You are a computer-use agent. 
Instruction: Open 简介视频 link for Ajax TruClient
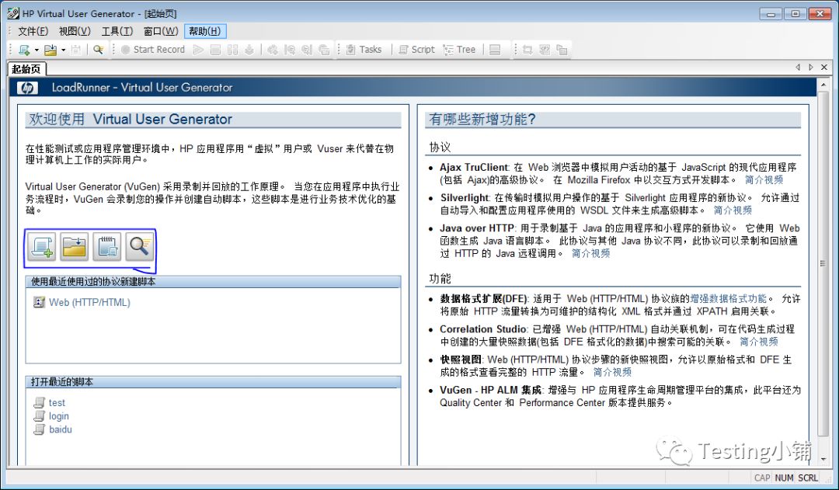click(x=764, y=179)
